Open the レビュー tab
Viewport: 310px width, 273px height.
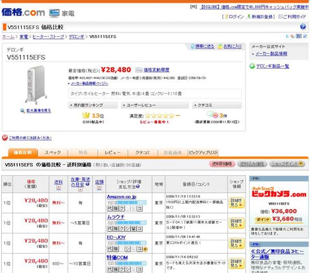(112, 153)
